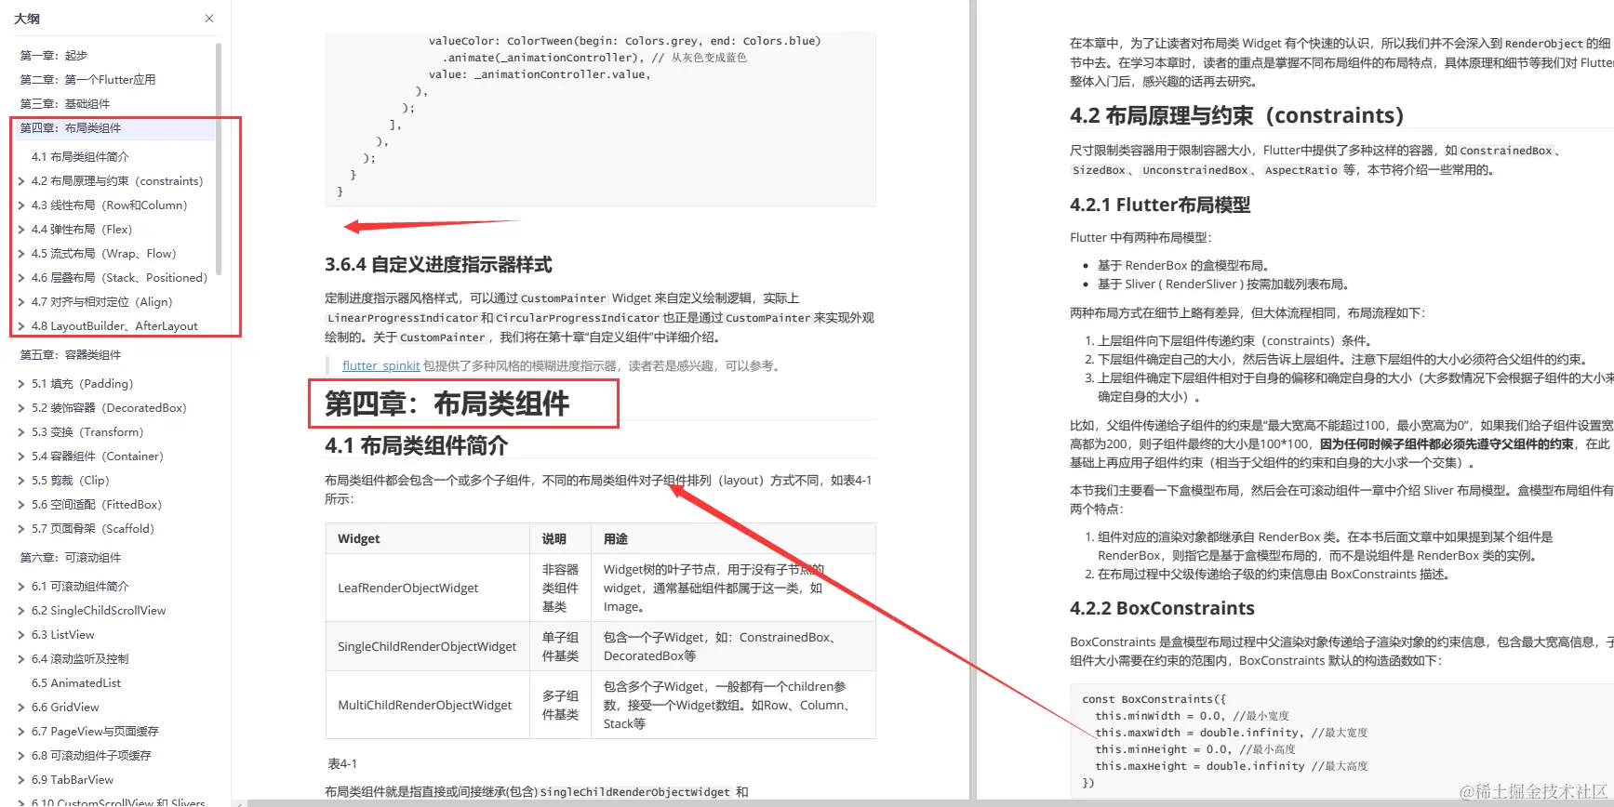Expand the 4.4 弹性布局 (Flex) chevron

click(x=21, y=229)
